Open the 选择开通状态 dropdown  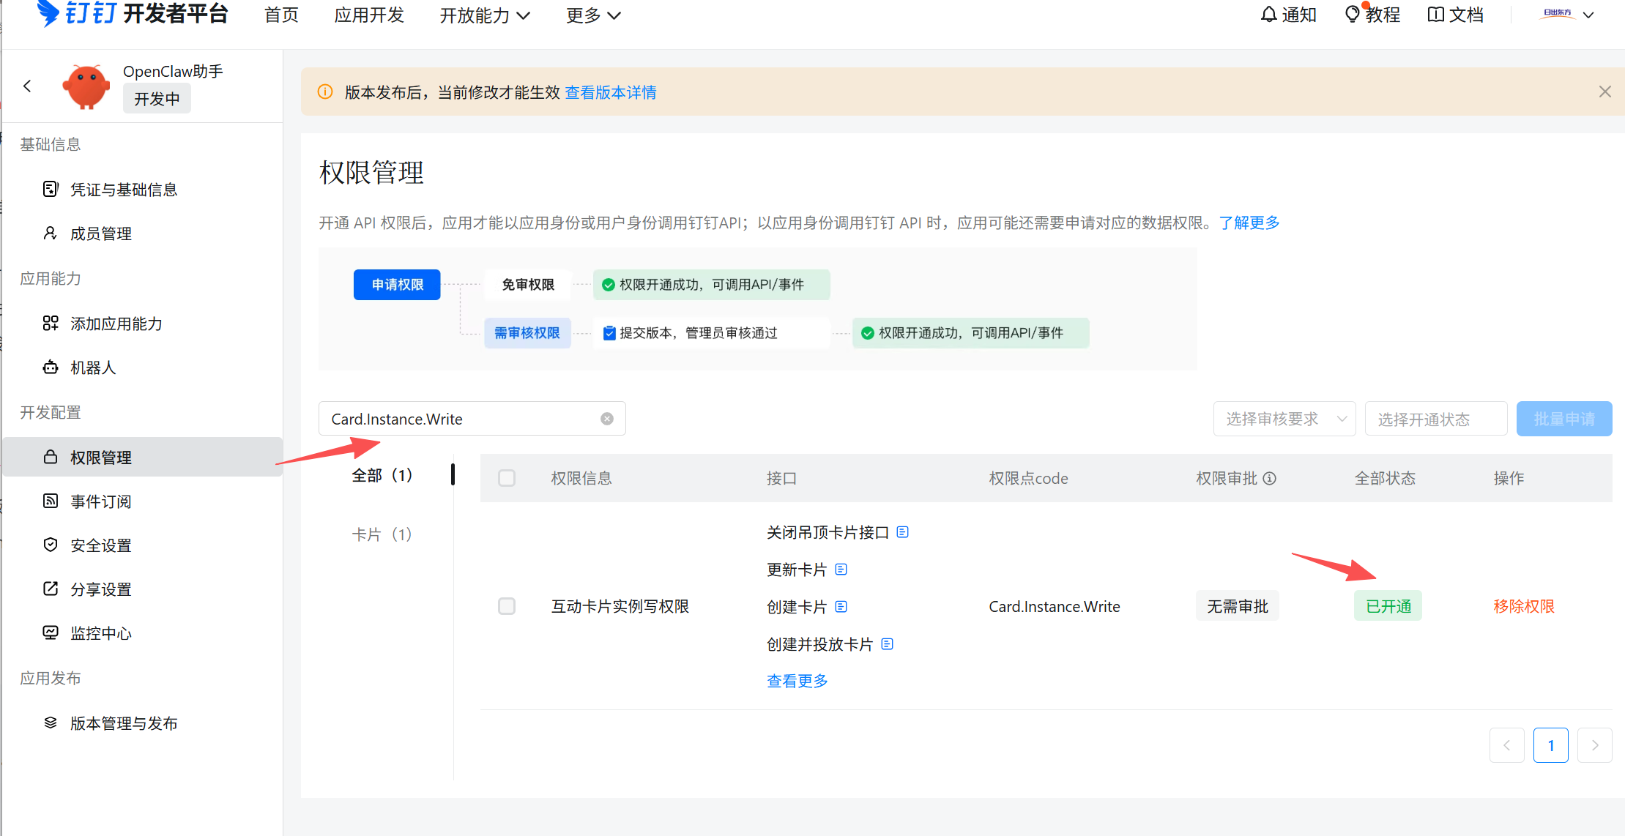click(x=1435, y=419)
